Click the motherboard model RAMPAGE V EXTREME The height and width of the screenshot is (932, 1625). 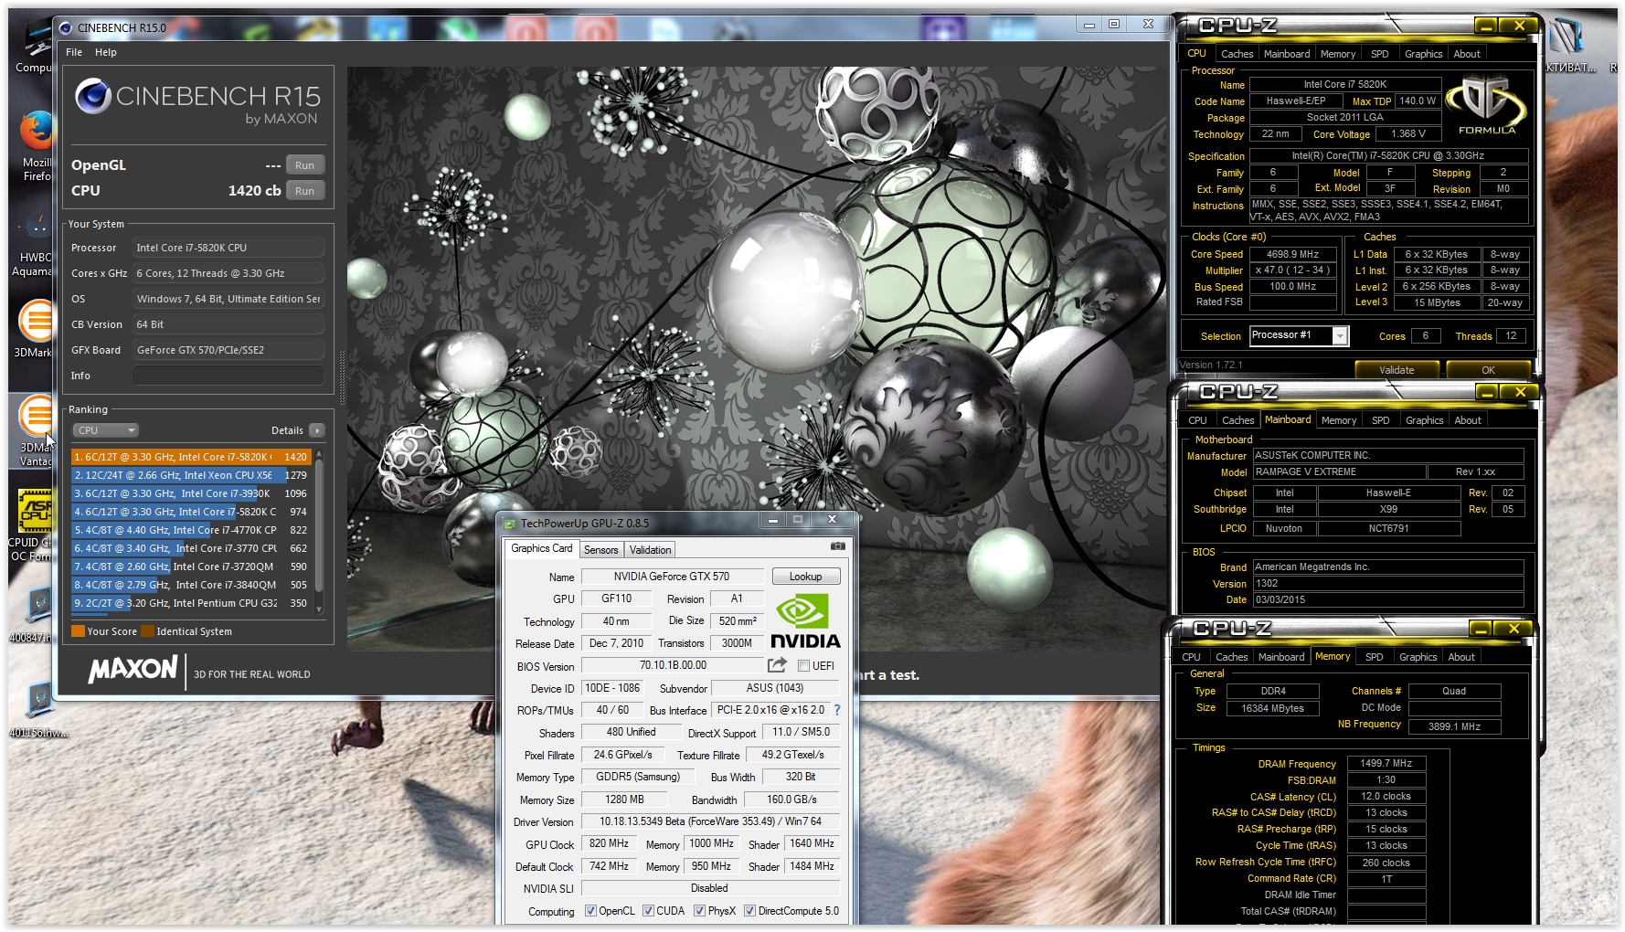point(1339,471)
